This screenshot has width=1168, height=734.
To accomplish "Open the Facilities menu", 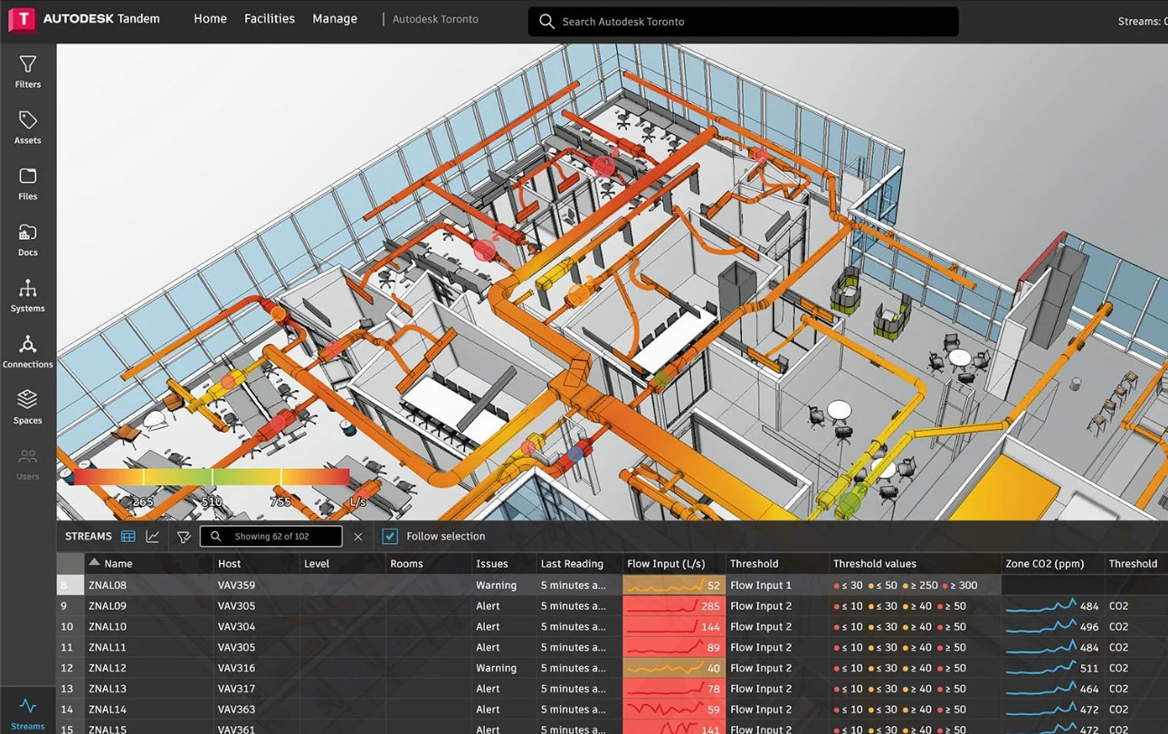I will (270, 18).
